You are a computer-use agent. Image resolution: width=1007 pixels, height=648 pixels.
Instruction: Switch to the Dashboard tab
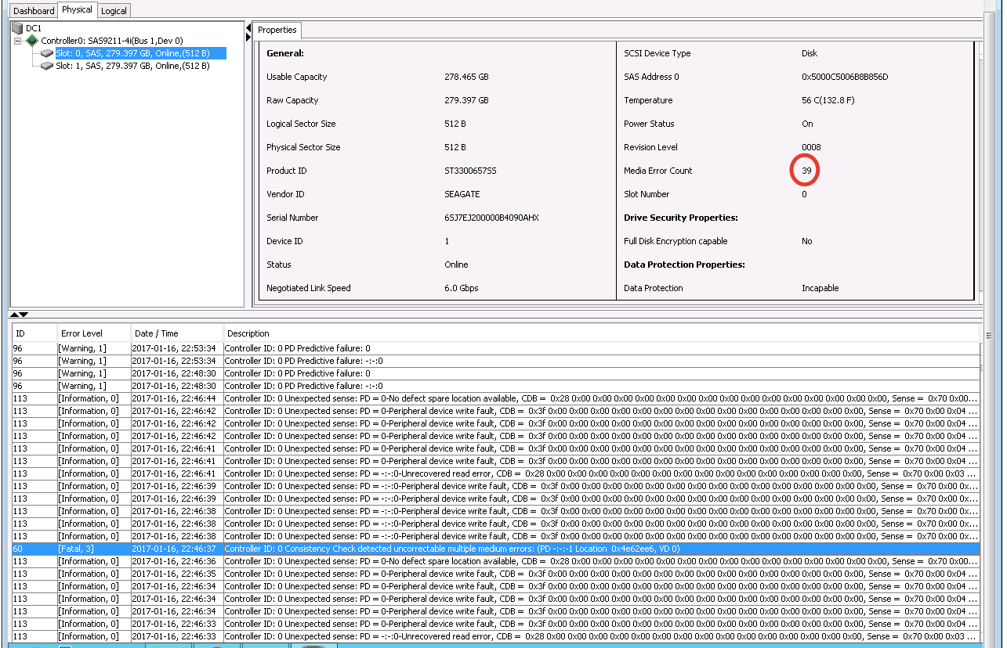(x=34, y=11)
